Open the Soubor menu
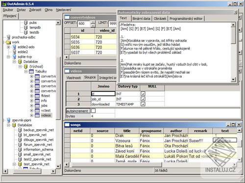The height and width of the screenshot is (183, 245). click(x=8, y=10)
